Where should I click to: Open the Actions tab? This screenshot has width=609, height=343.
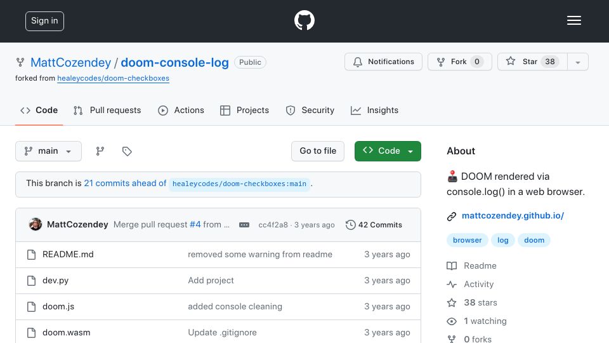(x=181, y=111)
